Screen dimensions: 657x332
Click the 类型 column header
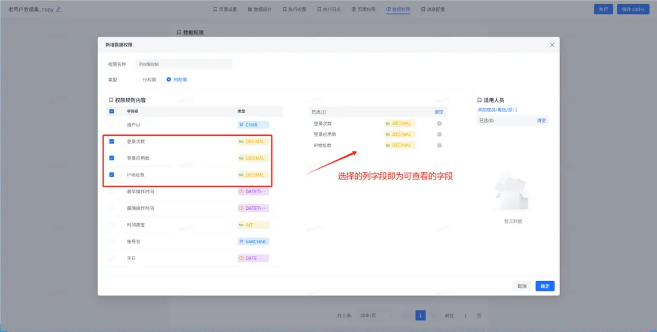pos(241,111)
